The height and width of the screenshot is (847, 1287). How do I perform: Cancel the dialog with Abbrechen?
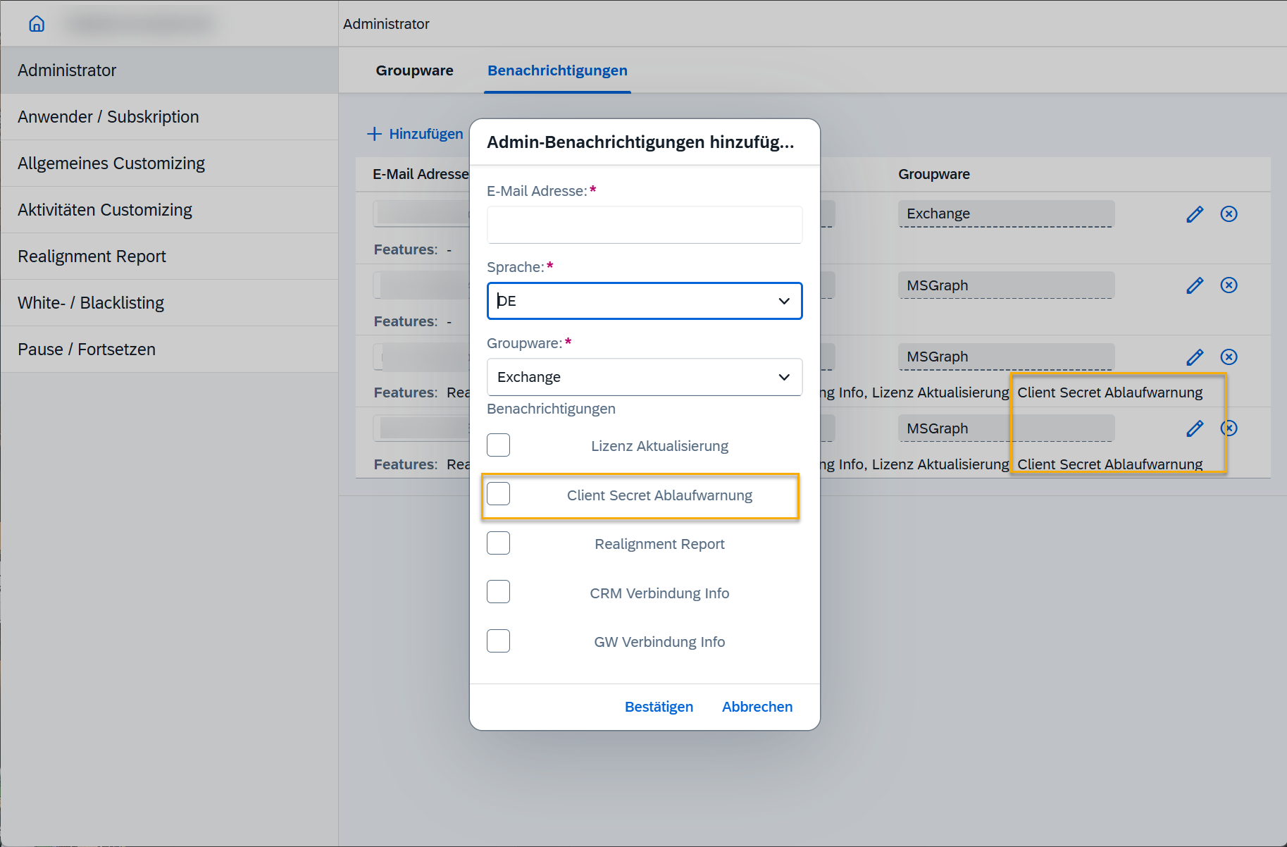click(757, 707)
